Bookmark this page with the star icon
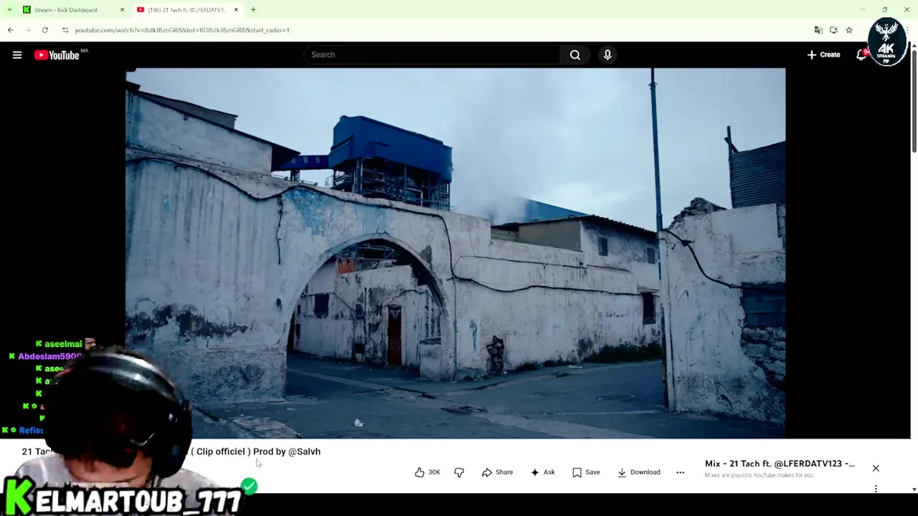Viewport: 918px width, 516px height. click(x=849, y=30)
